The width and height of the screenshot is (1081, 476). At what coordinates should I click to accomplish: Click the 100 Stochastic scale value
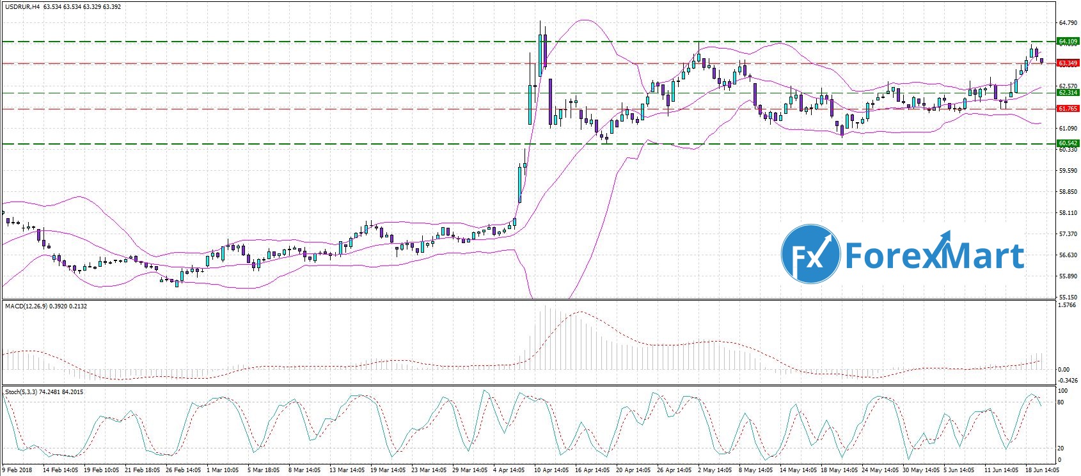coord(1063,390)
